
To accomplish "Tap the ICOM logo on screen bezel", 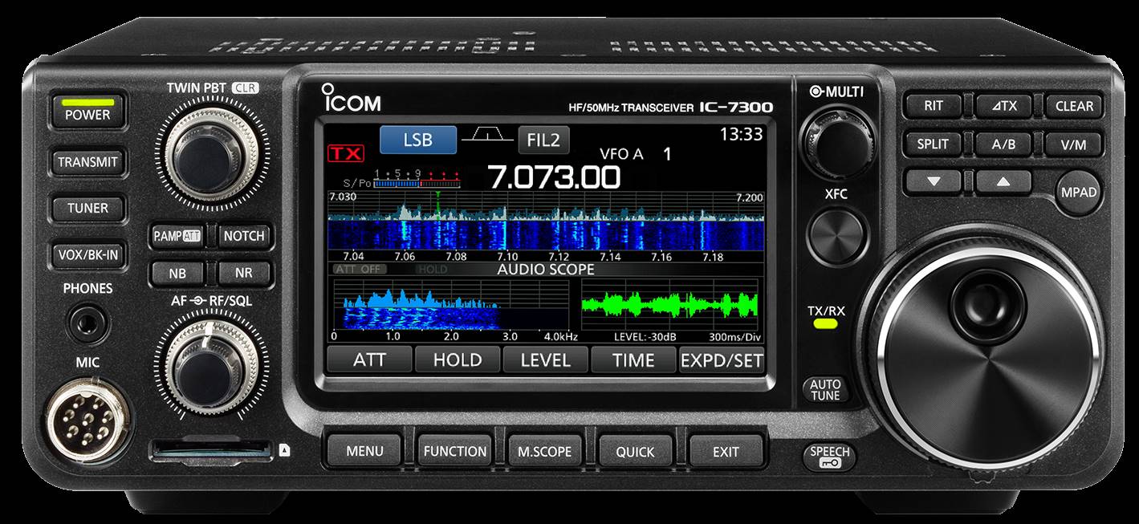I will (x=352, y=99).
